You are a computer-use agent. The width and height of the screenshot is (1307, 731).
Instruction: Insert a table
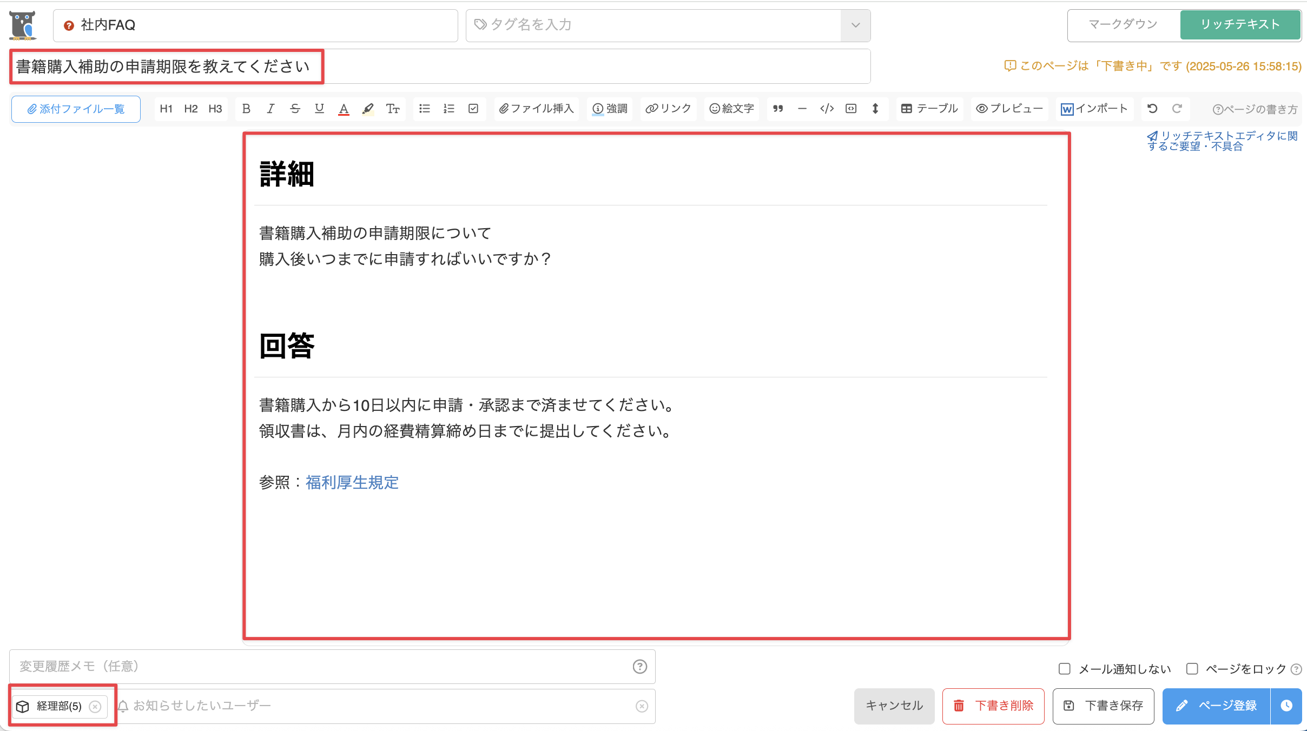[929, 109]
